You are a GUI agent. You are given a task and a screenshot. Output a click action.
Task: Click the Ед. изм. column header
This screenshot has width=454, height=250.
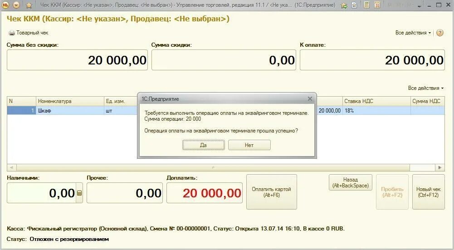(x=121, y=101)
